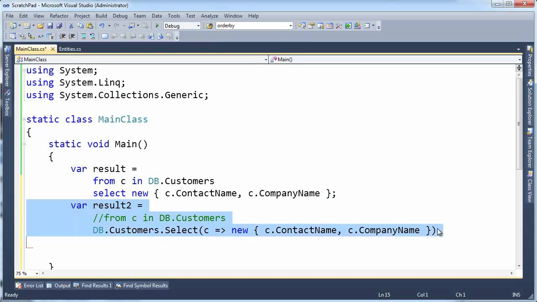Click the Add New Item icon
The image size is (537, 302).
[x=27, y=26]
